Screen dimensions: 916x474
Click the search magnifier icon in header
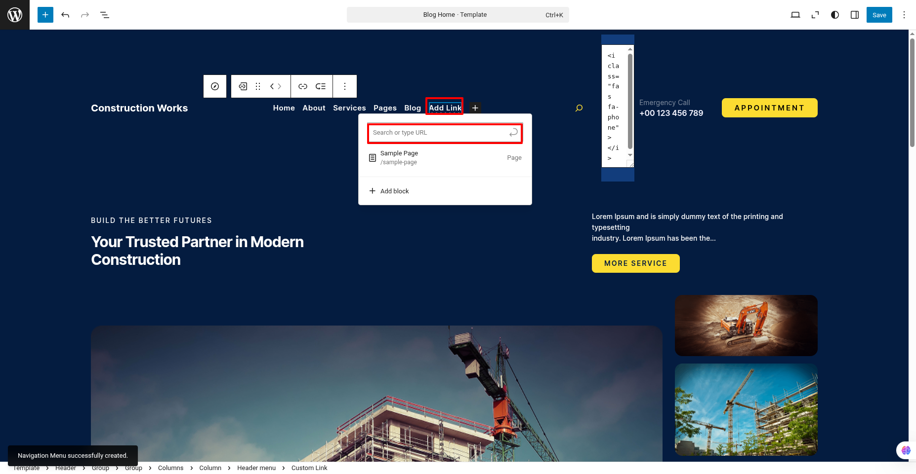tap(579, 108)
